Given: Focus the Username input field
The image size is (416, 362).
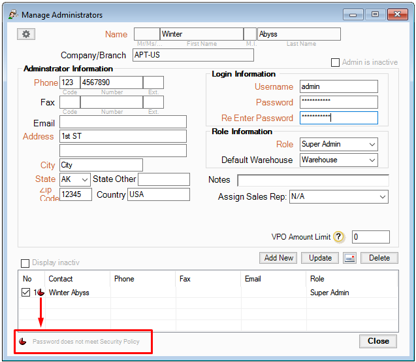Looking at the screenshot, I should [338, 86].
